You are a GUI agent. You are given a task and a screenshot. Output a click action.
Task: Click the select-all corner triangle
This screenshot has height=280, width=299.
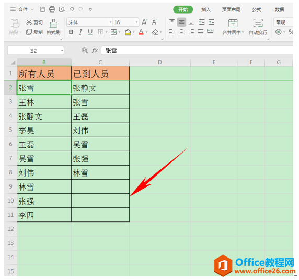13,62
